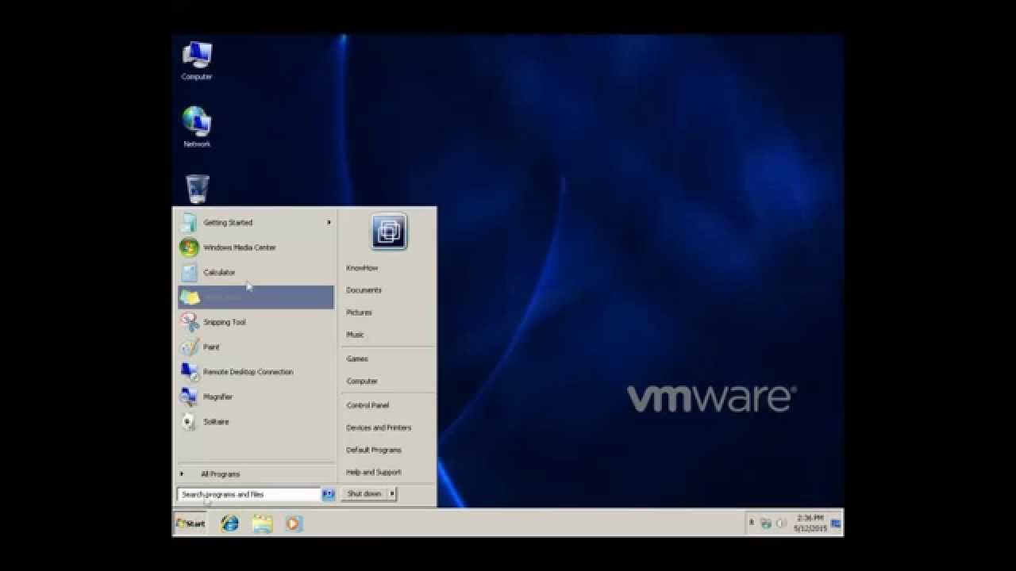
Task: Select the Recycle Bin desktop icon
Action: point(198,190)
